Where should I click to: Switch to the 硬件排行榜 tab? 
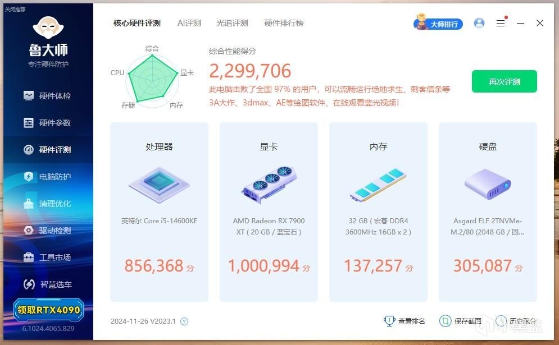pos(284,23)
